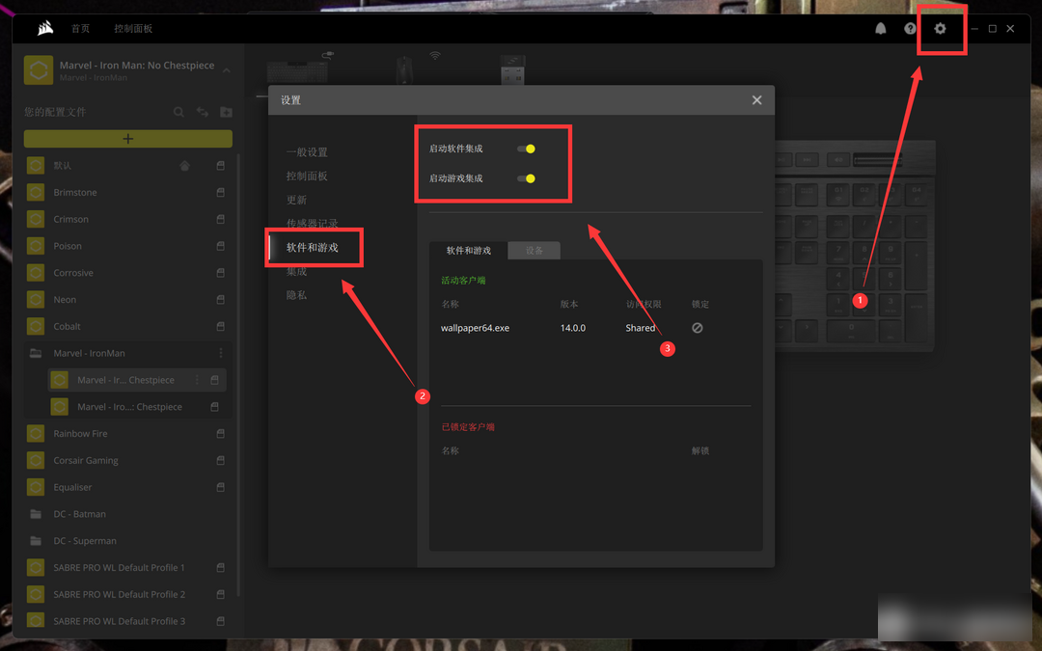Switch to the 设备 tab
The height and width of the screenshot is (651, 1042).
click(535, 251)
